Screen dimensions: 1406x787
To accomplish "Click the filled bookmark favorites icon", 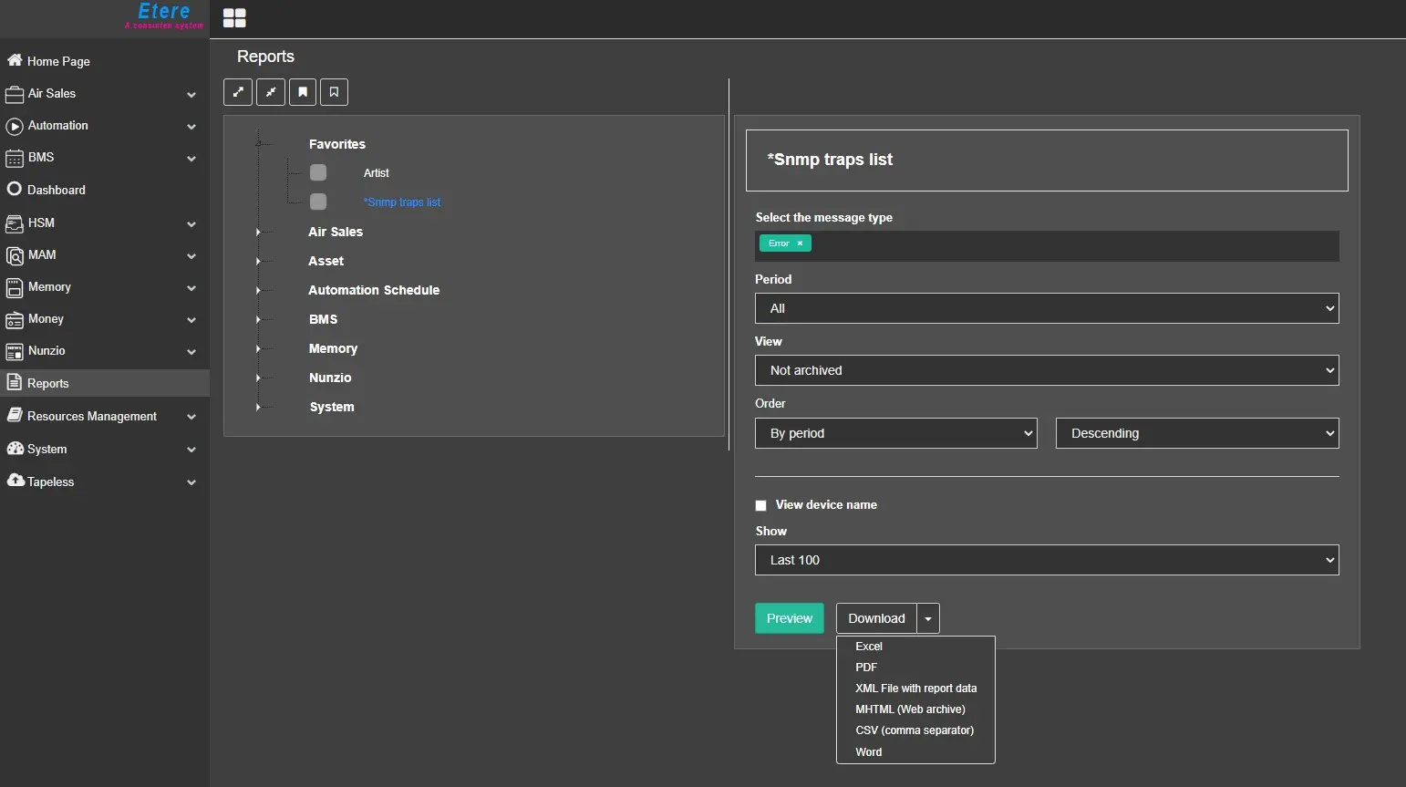I will (303, 92).
